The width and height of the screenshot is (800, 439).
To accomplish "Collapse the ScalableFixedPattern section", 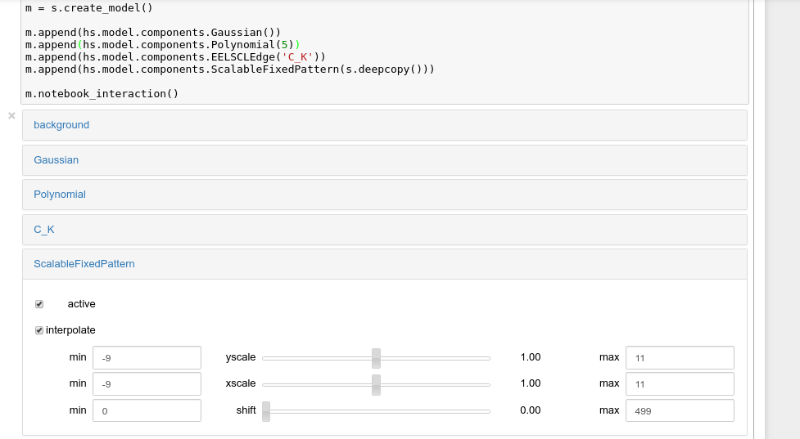I will (x=84, y=264).
